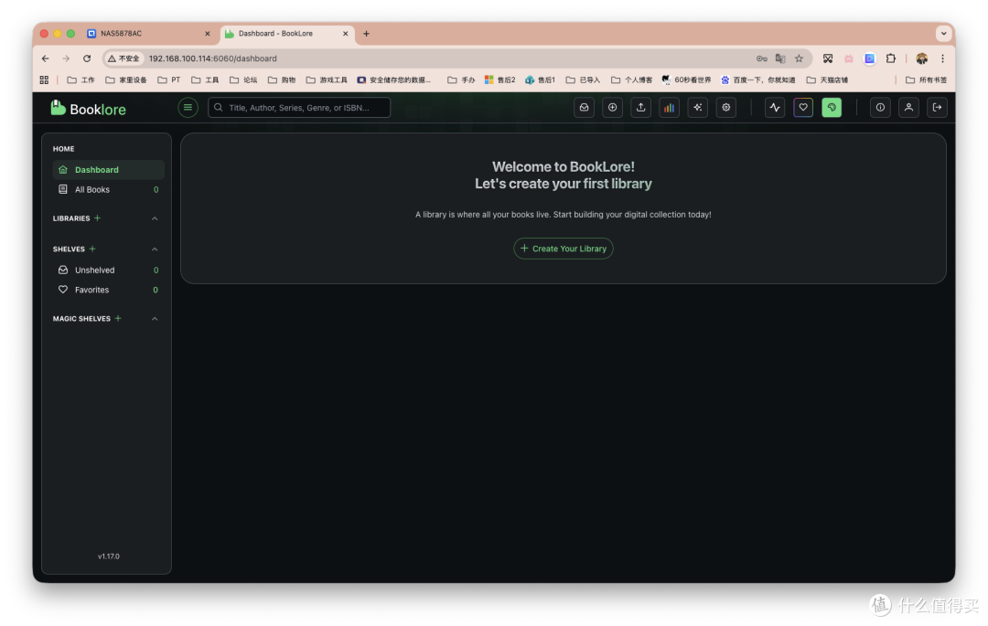Image resolution: width=988 pixels, height=626 pixels.
Task: Open the Bookdrop inbox icon in the toolbar
Action: [x=584, y=108]
